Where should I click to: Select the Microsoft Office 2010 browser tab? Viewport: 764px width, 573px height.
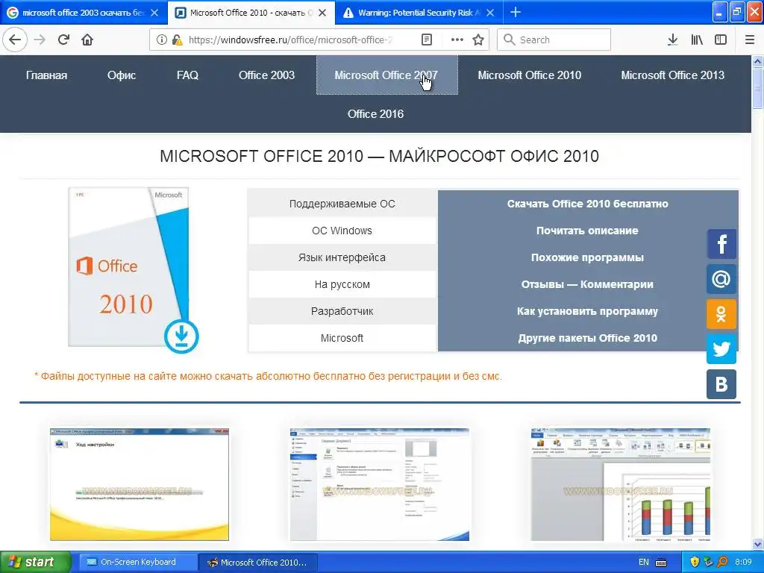(251, 13)
